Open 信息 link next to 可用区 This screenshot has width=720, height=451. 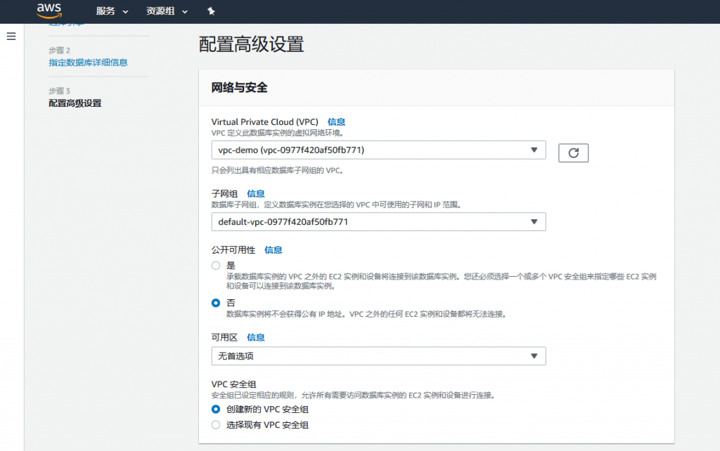[256, 338]
